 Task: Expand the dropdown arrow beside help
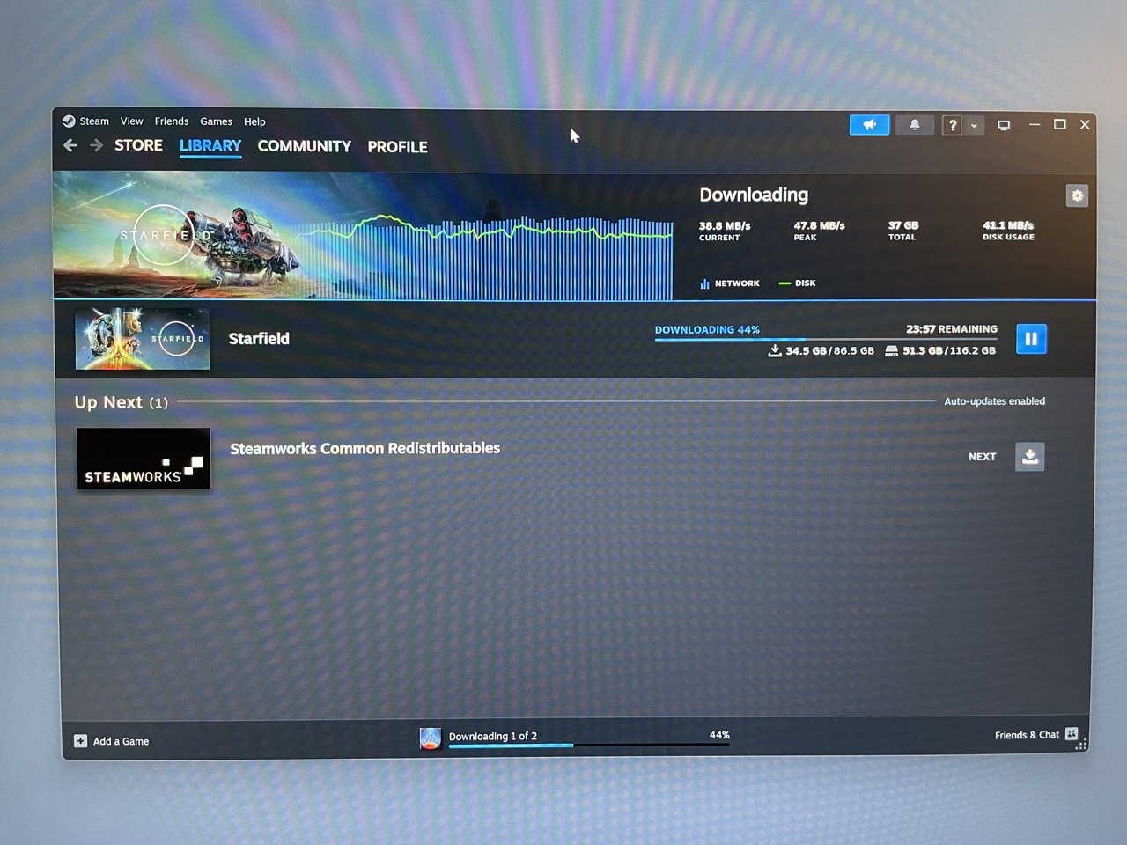click(x=974, y=126)
